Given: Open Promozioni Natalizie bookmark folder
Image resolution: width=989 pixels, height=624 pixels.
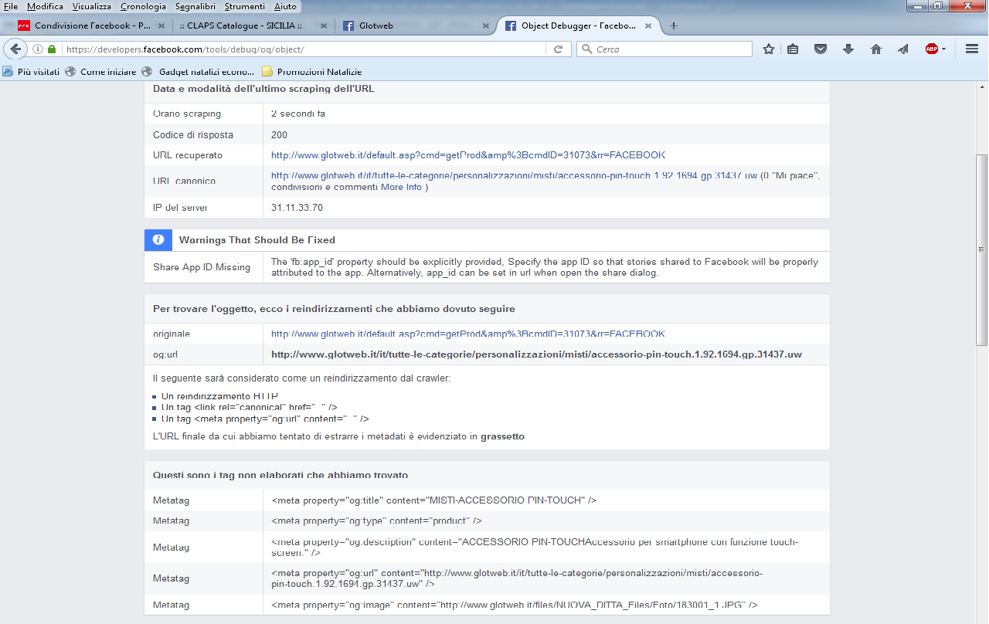Looking at the screenshot, I should click(312, 72).
